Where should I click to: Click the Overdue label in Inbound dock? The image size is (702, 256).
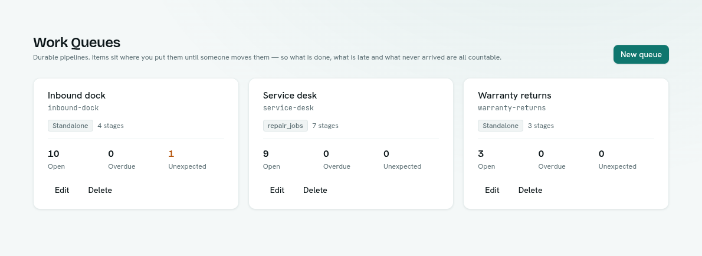(122, 166)
